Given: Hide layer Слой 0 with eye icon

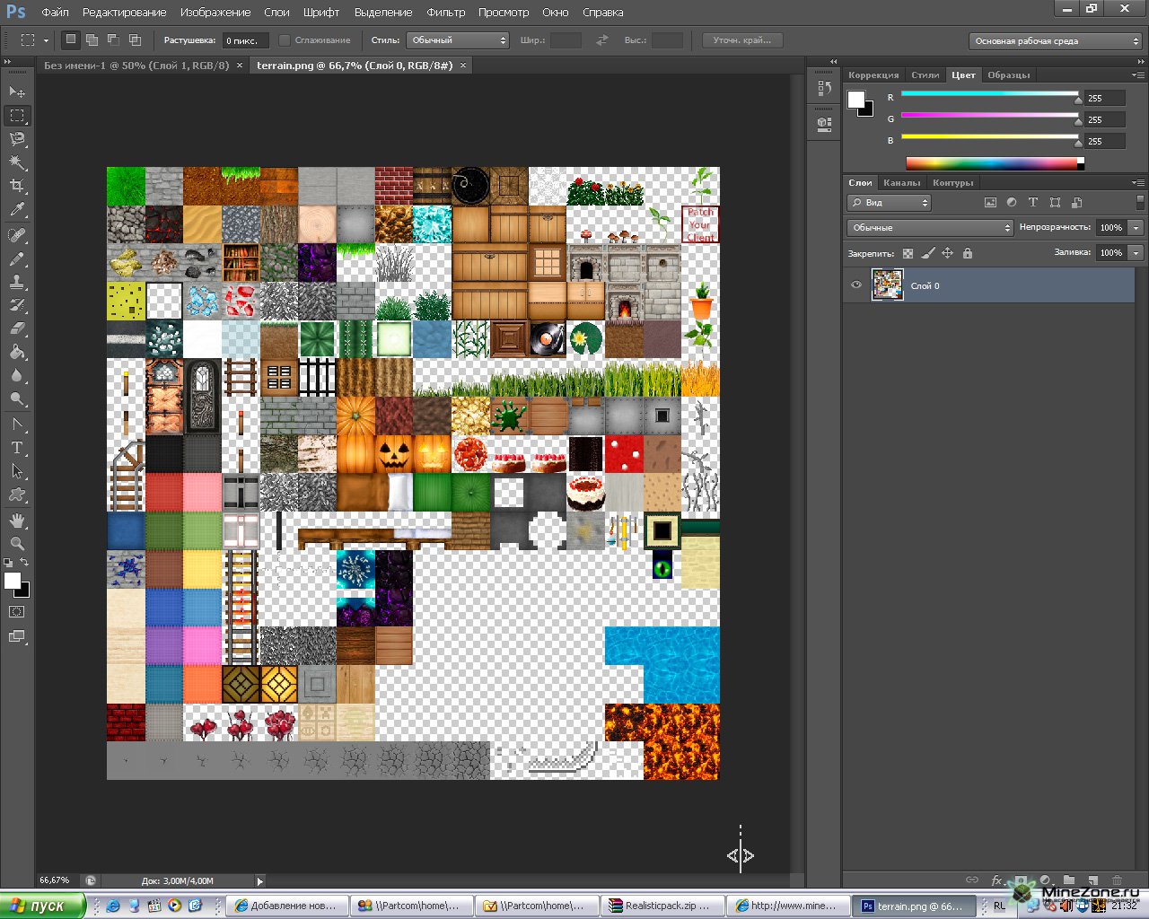Looking at the screenshot, I should (855, 285).
